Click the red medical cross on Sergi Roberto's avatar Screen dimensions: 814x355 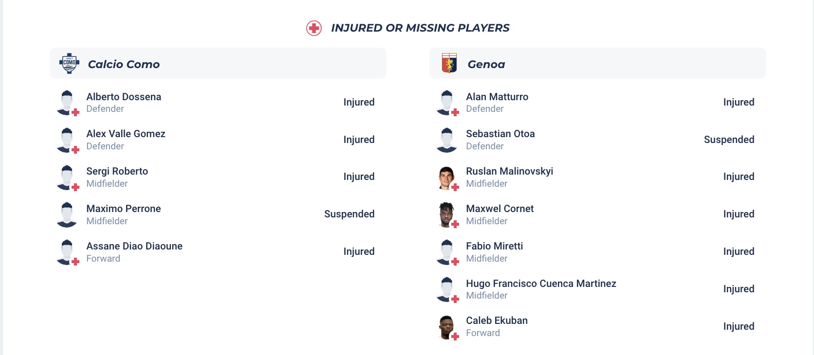(74, 186)
